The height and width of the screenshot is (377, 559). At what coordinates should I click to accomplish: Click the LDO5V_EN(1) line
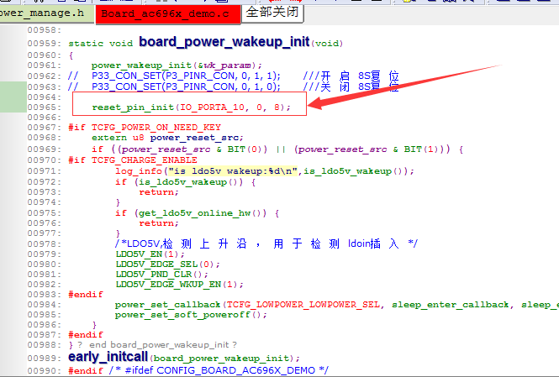[150, 254]
